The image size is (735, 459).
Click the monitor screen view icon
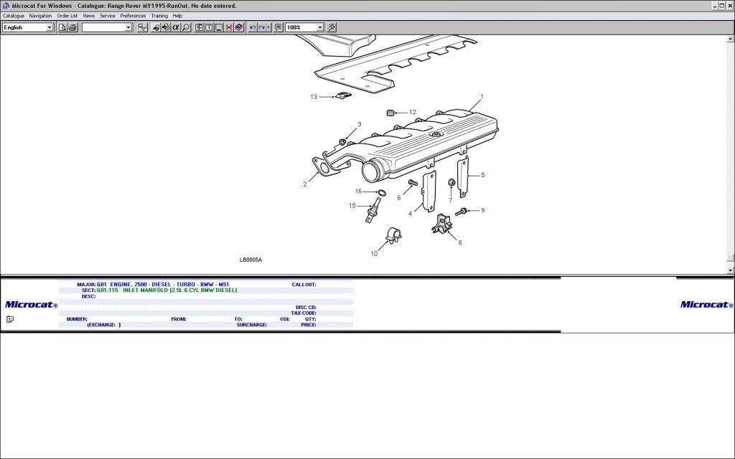(219, 28)
